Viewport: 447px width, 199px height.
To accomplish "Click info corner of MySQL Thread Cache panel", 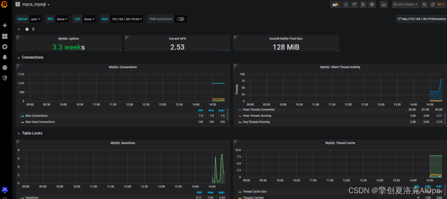I will point(235,141).
